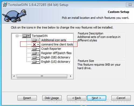Viewport: 134px width, 106px height.
Task: Open the Disk Usage dialog
Action: click(x=52, y=98)
